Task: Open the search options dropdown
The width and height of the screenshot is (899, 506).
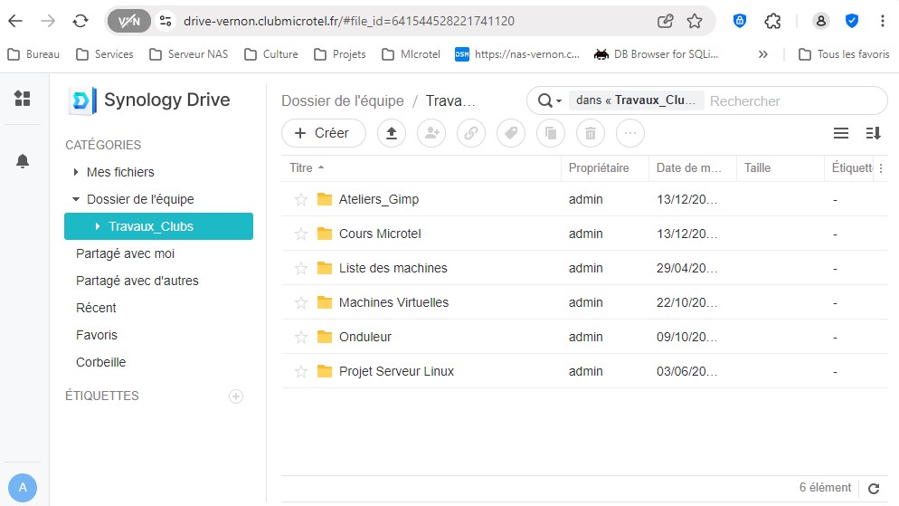Action: click(550, 100)
